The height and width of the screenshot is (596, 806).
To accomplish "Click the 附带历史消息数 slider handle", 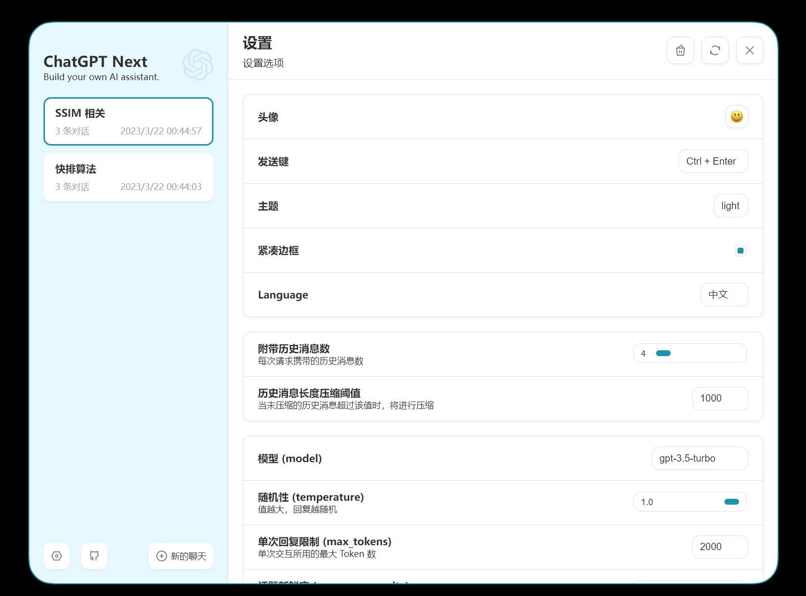I will [x=663, y=353].
